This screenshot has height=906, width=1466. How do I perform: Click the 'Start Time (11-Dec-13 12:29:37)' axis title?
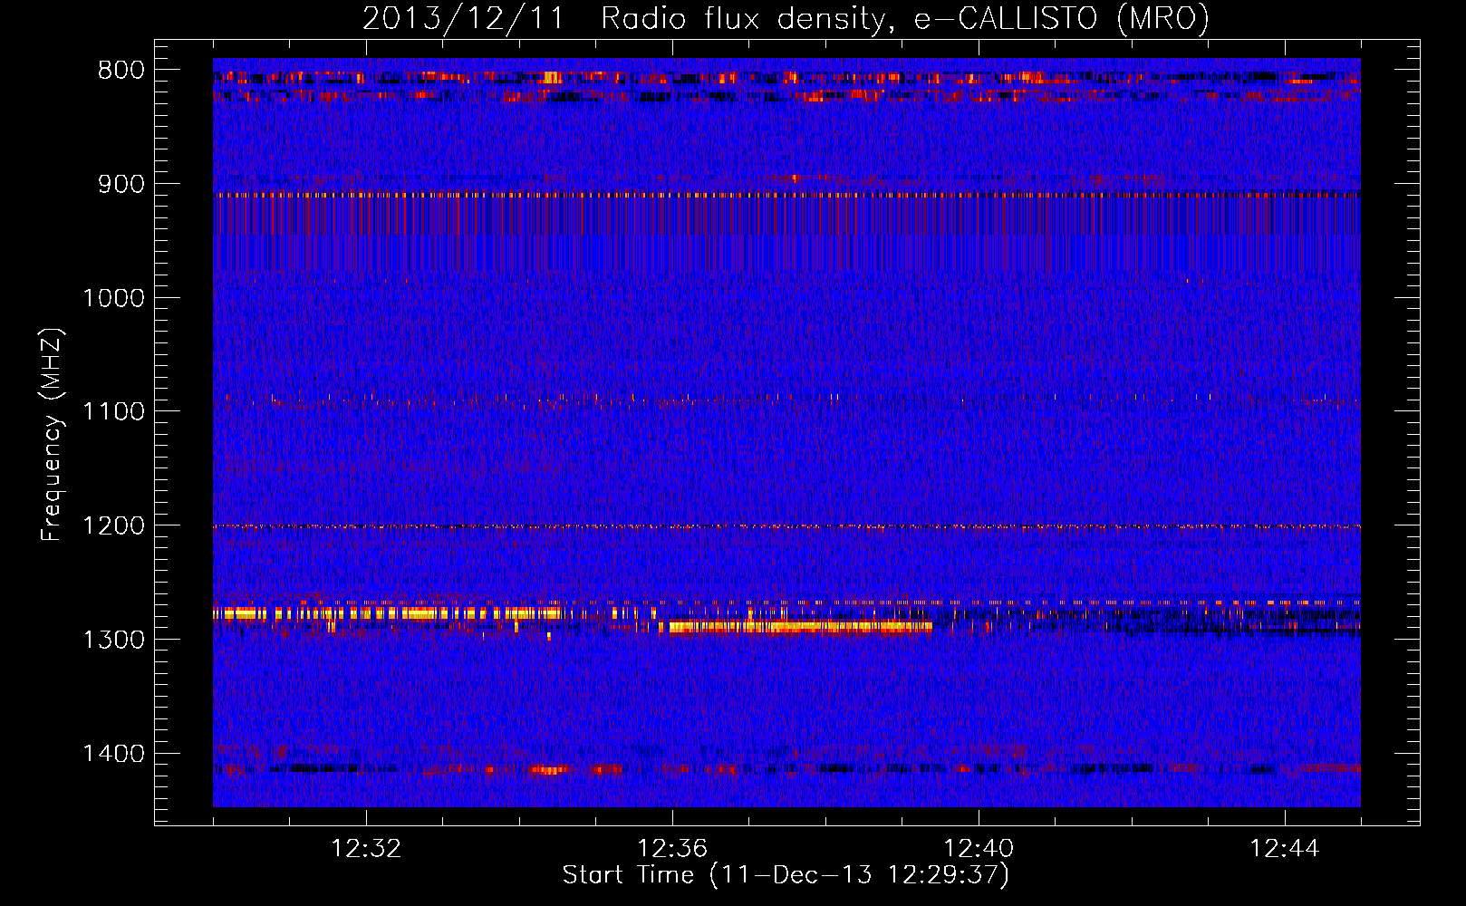[786, 875]
